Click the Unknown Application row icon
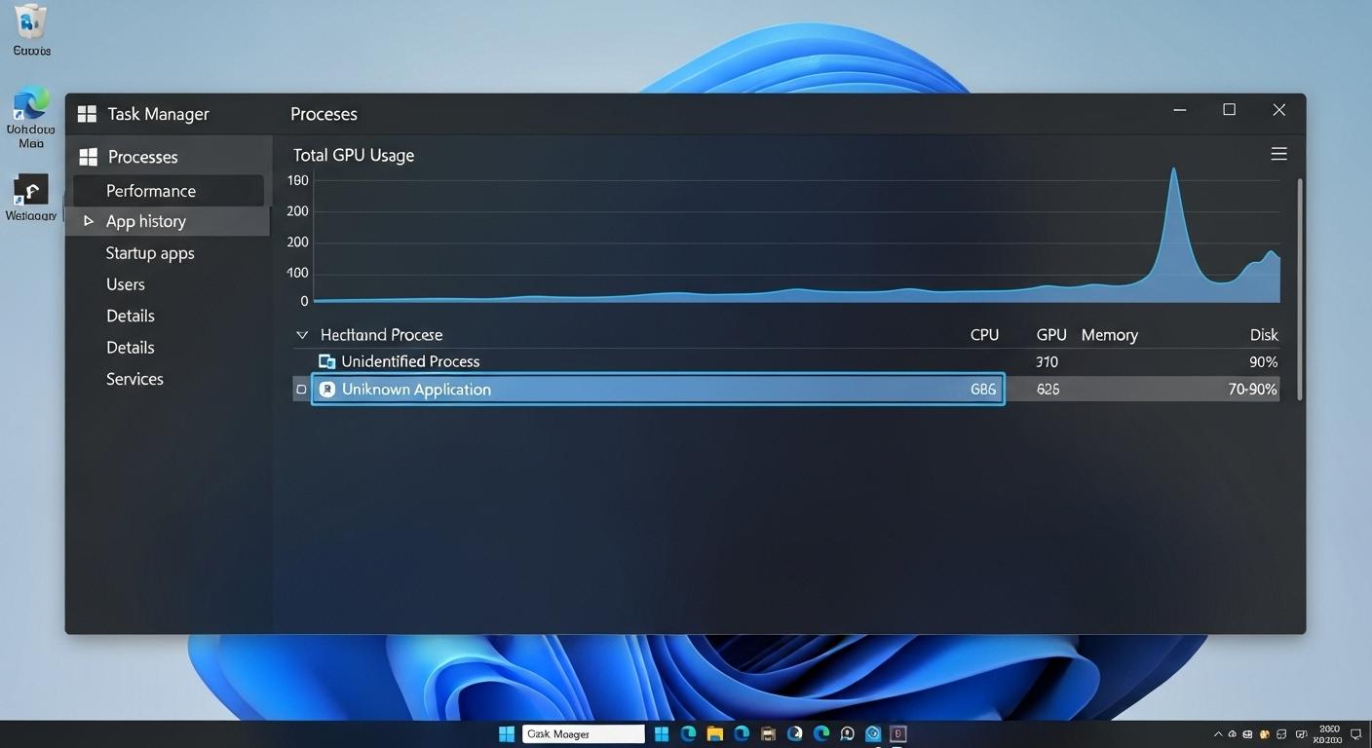This screenshot has height=748, width=1372. [327, 390]
